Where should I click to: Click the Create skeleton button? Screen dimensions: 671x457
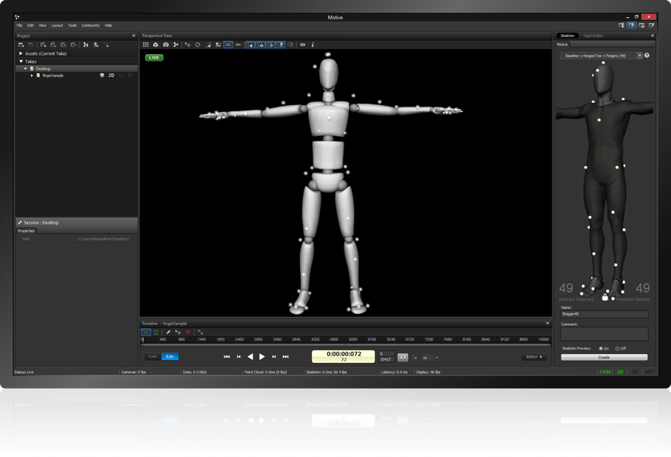(x=604, y=357)
